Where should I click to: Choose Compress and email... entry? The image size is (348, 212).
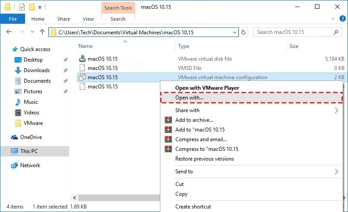(x=201, y=139)
